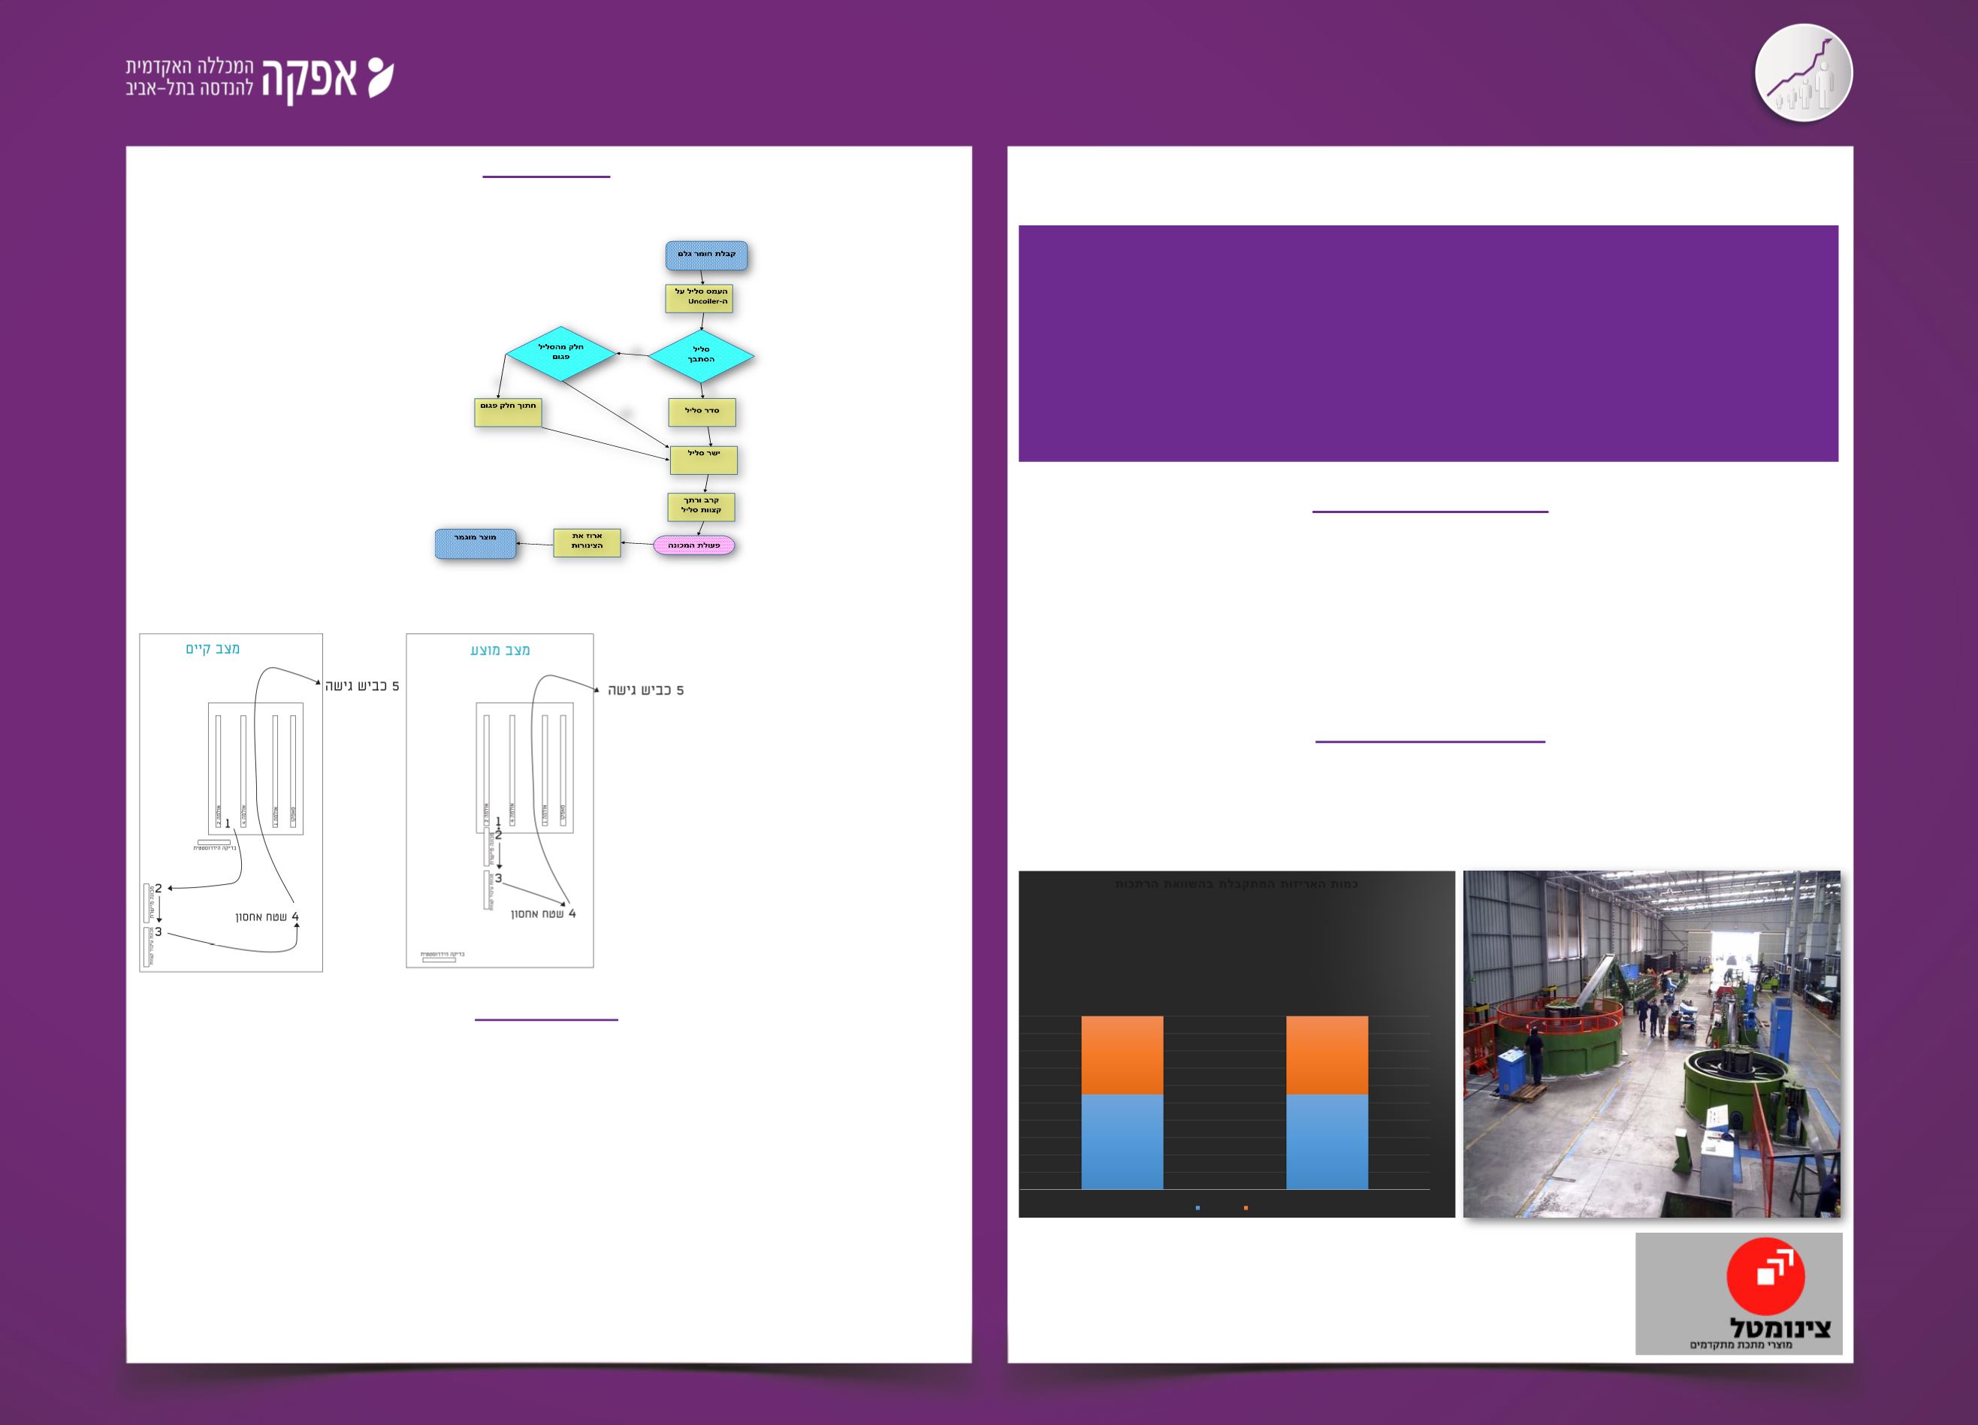Click the chart title 'כמות האריזות המתקבלת'
1978x1425 pixels.
[x=1236, y=883]
